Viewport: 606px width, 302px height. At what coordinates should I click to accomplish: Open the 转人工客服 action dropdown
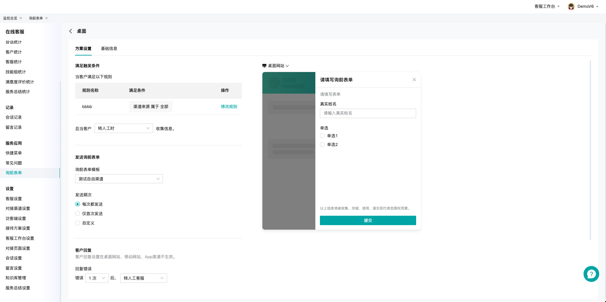click(143, 278)
